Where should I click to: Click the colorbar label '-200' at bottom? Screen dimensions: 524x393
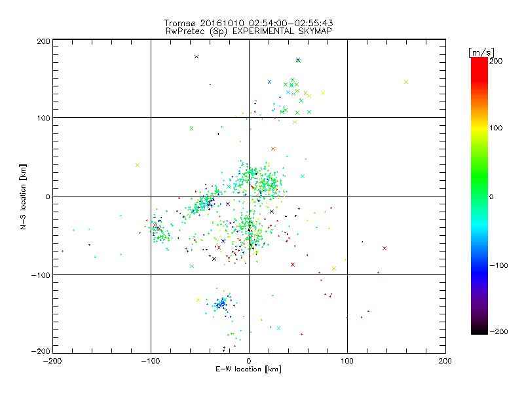[x=498, y=331]
